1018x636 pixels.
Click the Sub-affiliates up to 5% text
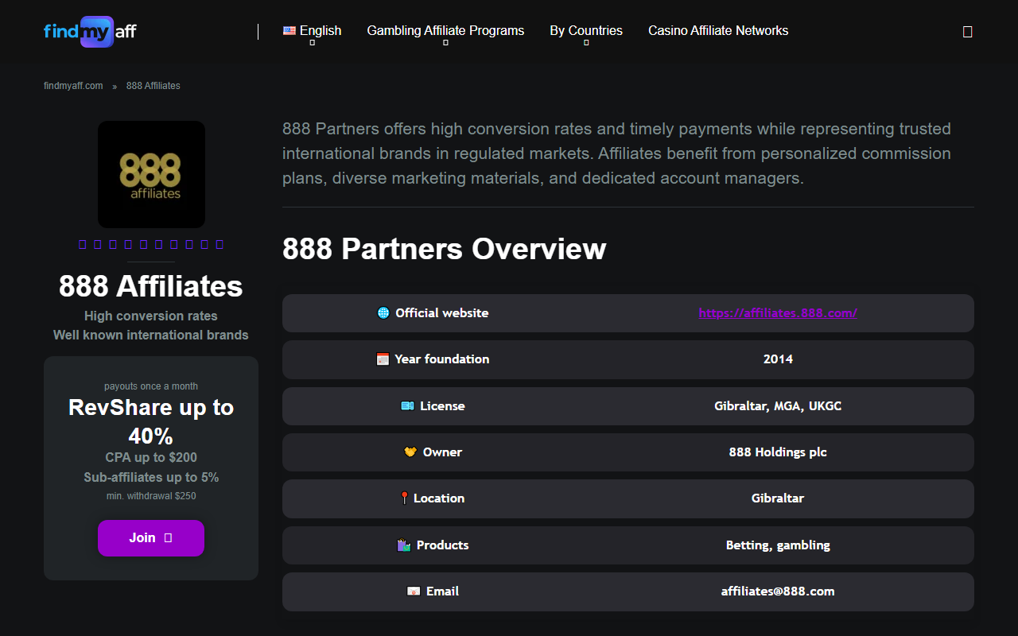tap(151, 478)
